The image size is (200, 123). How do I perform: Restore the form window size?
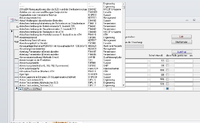click(x=194, y=20)
